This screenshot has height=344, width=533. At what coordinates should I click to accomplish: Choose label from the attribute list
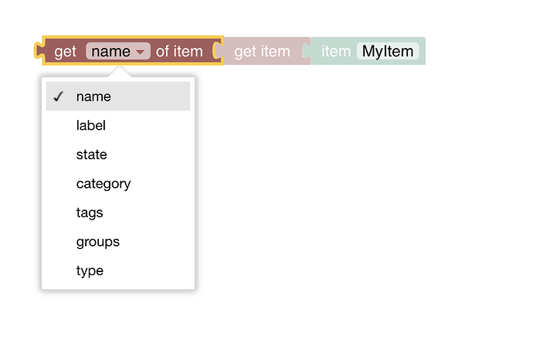tap(91, 125)
